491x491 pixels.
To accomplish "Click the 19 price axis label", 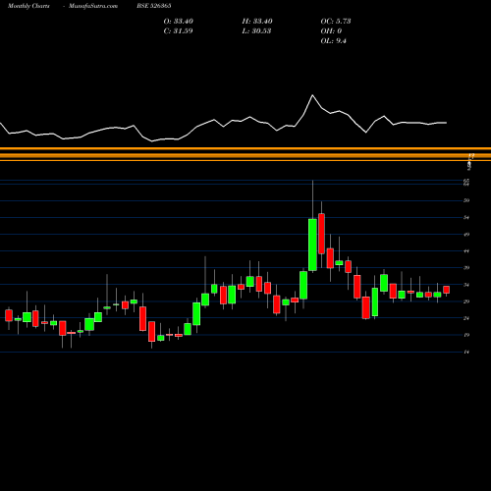I will pos(466,335).
